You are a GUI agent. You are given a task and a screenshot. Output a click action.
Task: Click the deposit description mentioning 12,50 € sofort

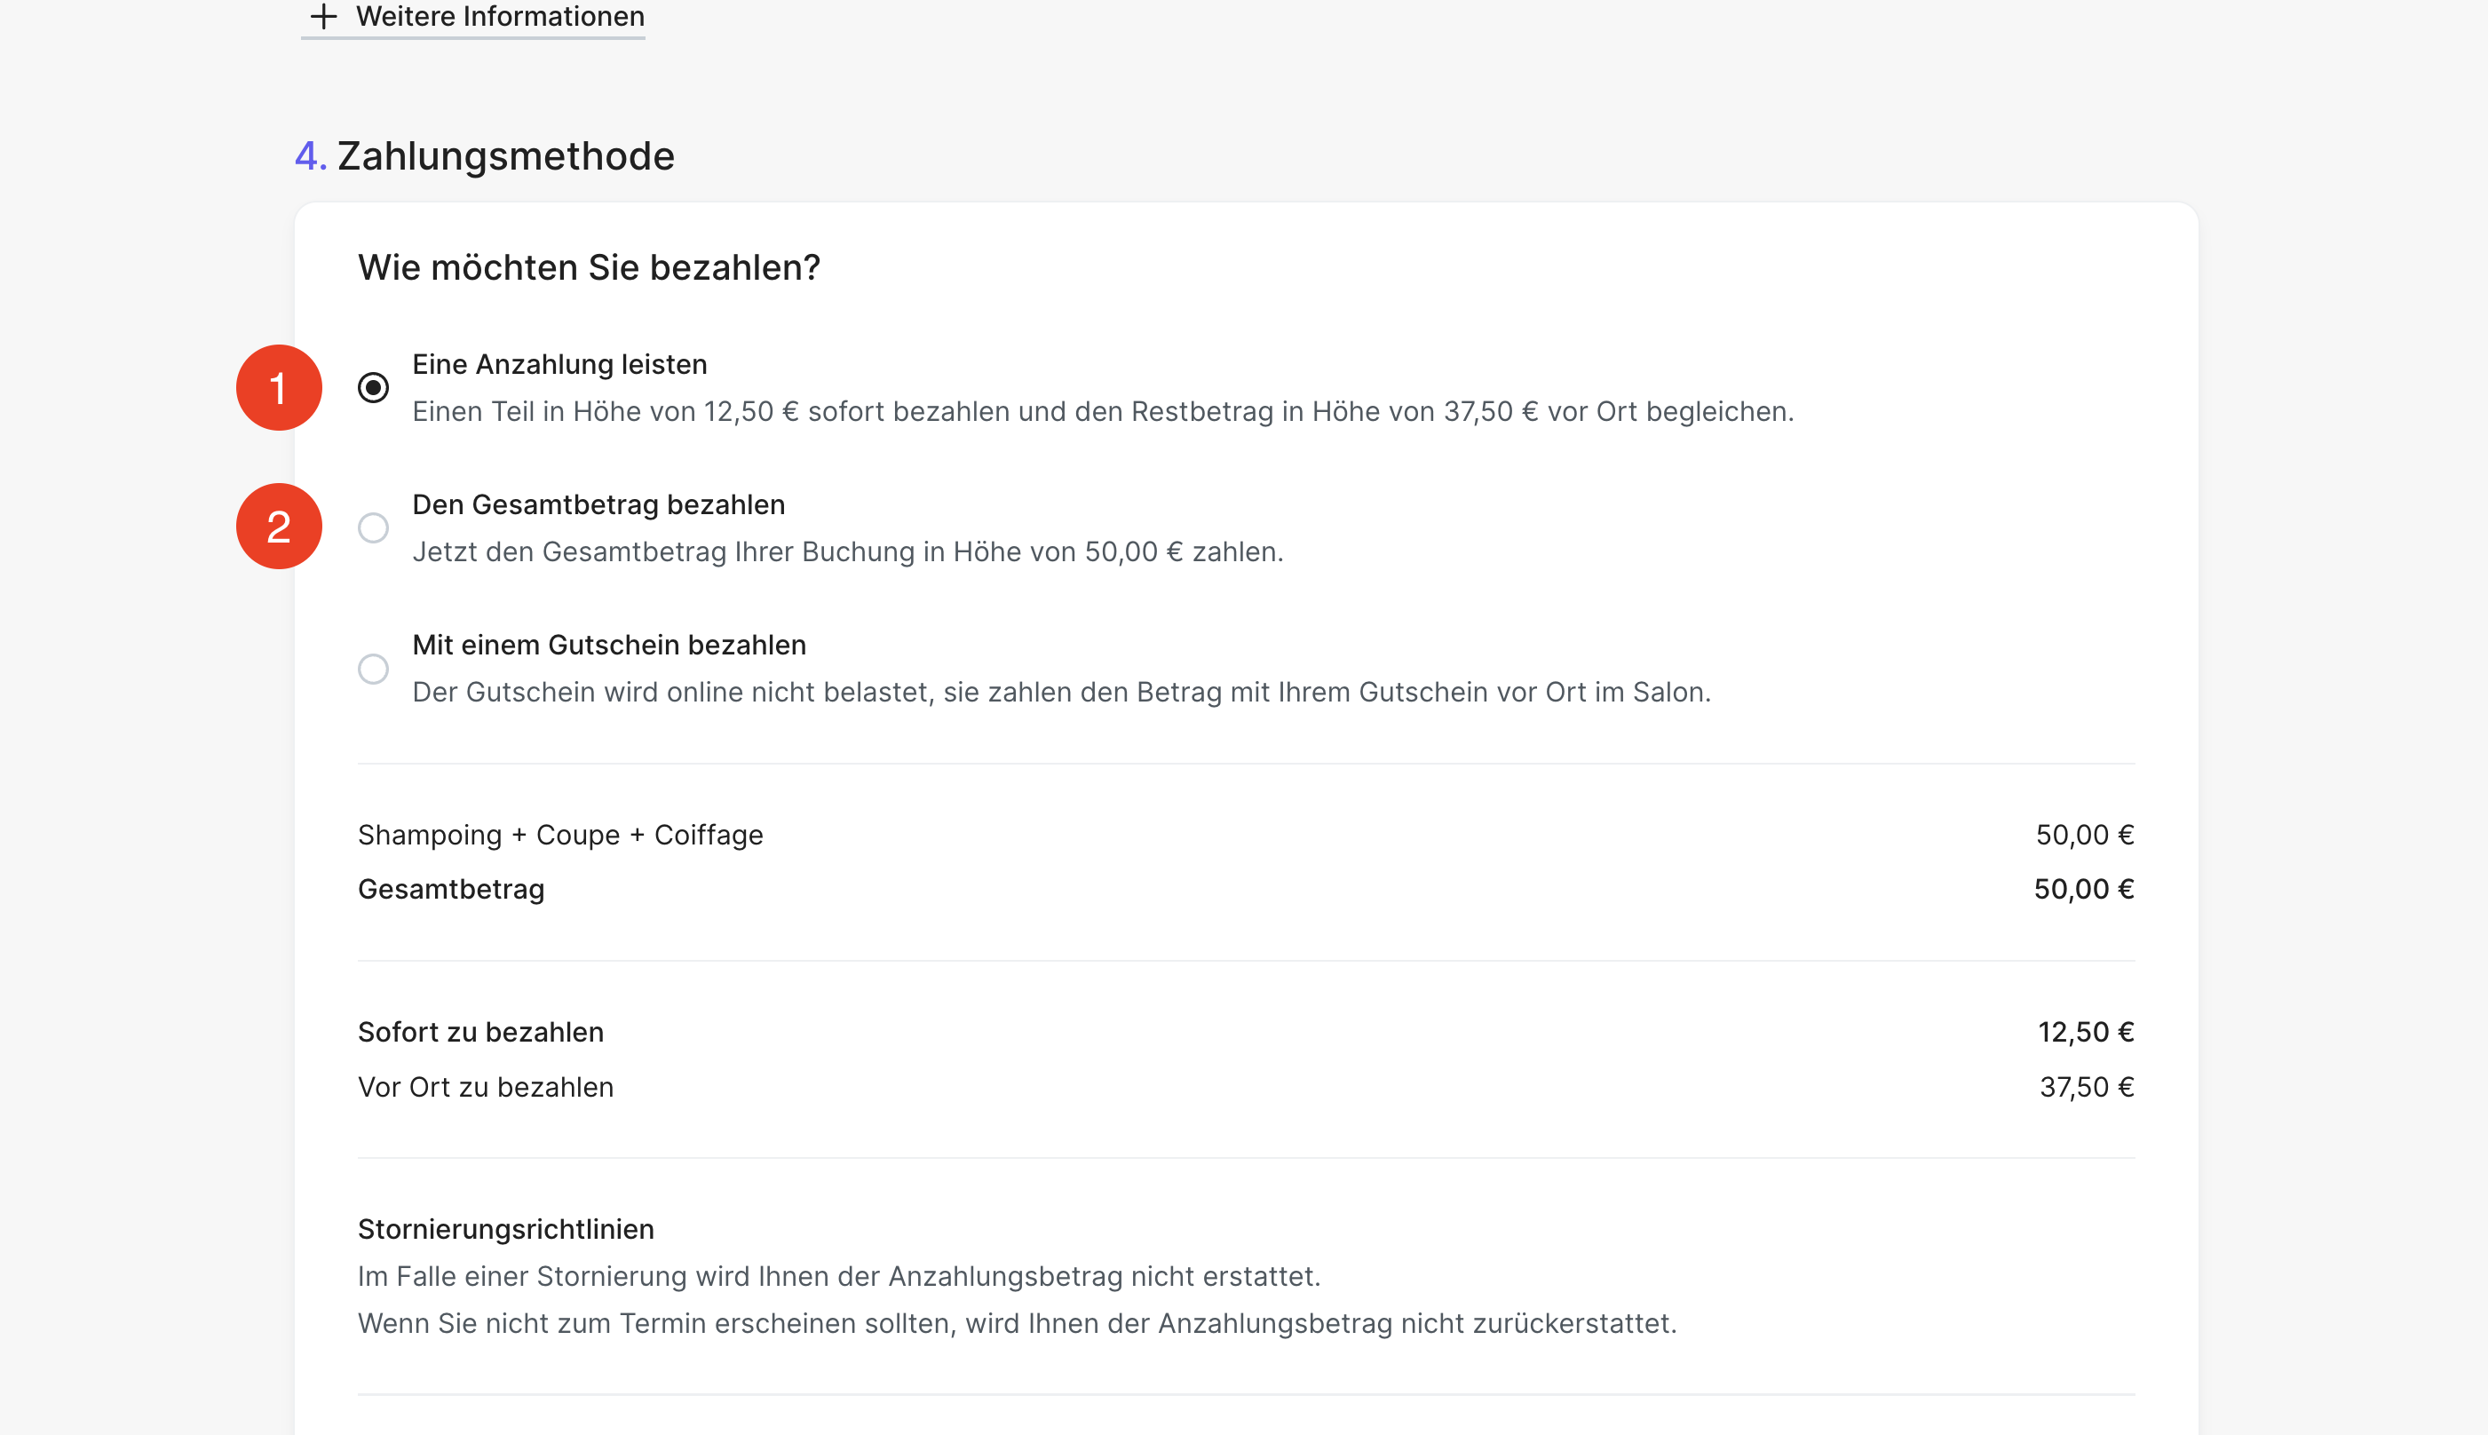[x=1103, y=412]
